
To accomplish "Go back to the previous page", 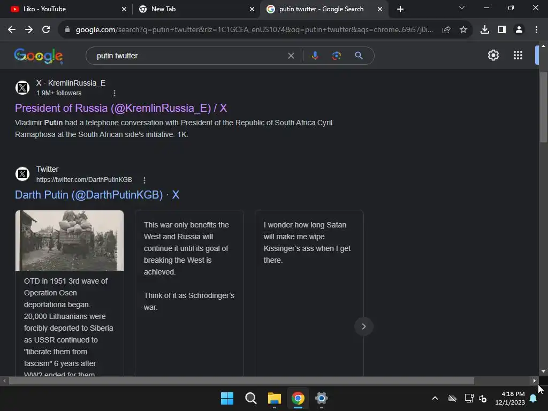I will point(12,30).
